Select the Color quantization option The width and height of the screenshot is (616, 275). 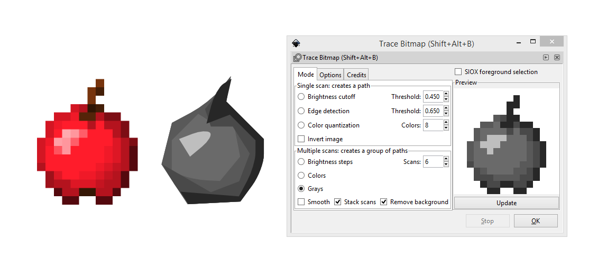(301, 125)
